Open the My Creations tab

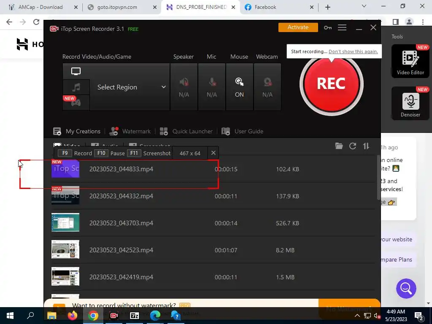pyautogui.click(x=77, y=132)
